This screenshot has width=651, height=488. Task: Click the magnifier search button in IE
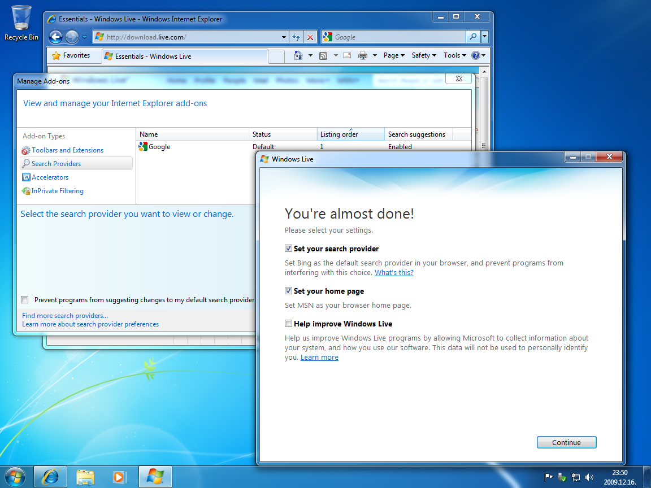pyautogui.click(x=473, y=37)
